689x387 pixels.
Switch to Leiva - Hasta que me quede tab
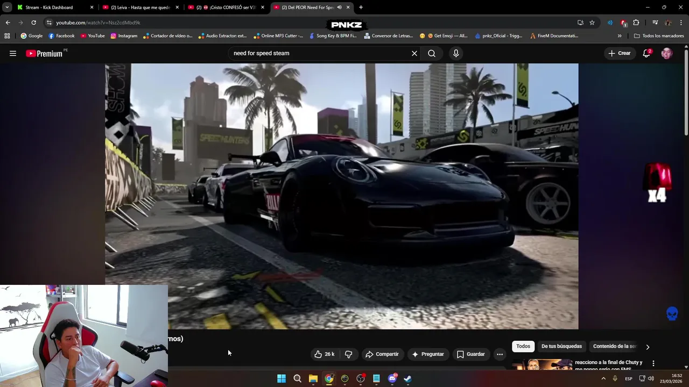pos(140,8)
